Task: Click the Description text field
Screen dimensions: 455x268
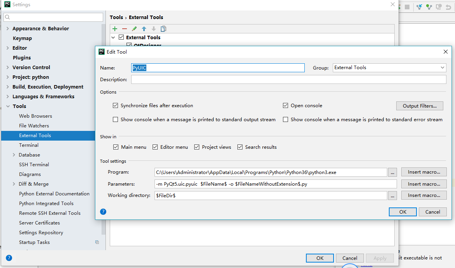Action: [289, 79]
